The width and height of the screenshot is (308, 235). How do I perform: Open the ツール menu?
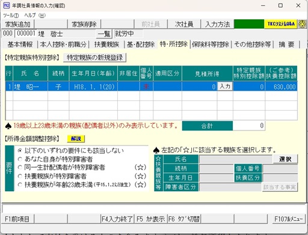11,15
